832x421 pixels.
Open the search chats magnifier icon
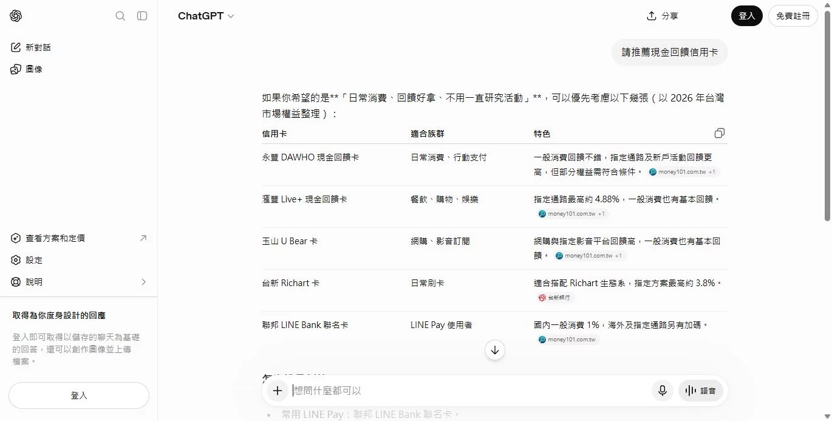coord(120,16)
